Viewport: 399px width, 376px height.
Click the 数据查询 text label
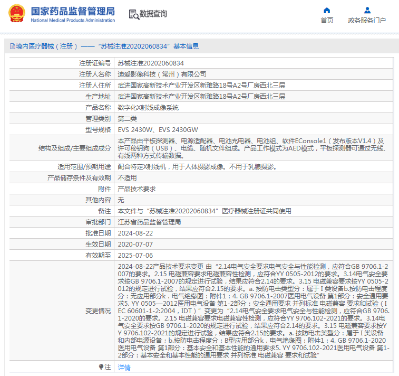click(153, 14)
